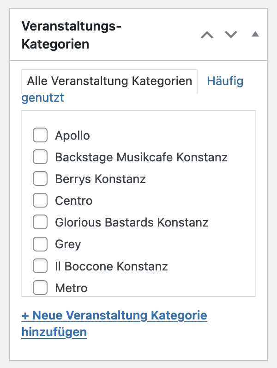Tick the Metro category checkbox
This screenshot has height=368, width=277.
40,288
